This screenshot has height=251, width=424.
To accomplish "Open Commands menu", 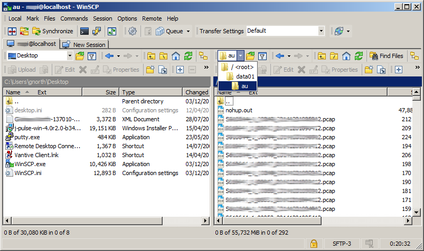I will [x=74, y=18].
